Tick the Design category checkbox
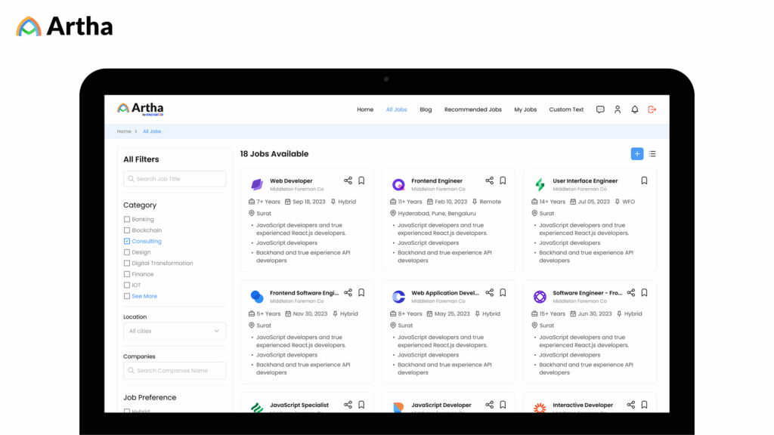774x435 pixels. click(x=127, y=252)
